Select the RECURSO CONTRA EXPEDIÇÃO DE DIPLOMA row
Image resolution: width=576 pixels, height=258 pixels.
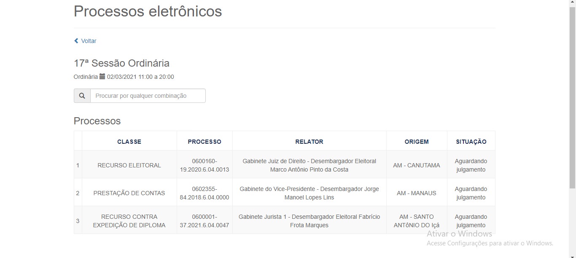click(284, 221)
